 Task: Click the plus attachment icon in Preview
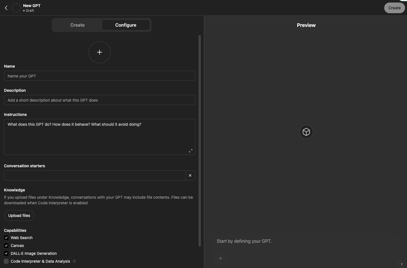(221, 258)
